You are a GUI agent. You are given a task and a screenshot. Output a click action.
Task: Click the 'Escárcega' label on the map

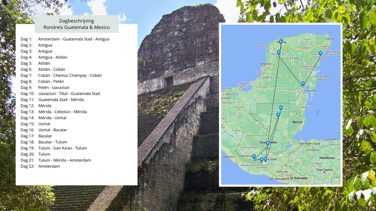[x=261, y=87]
